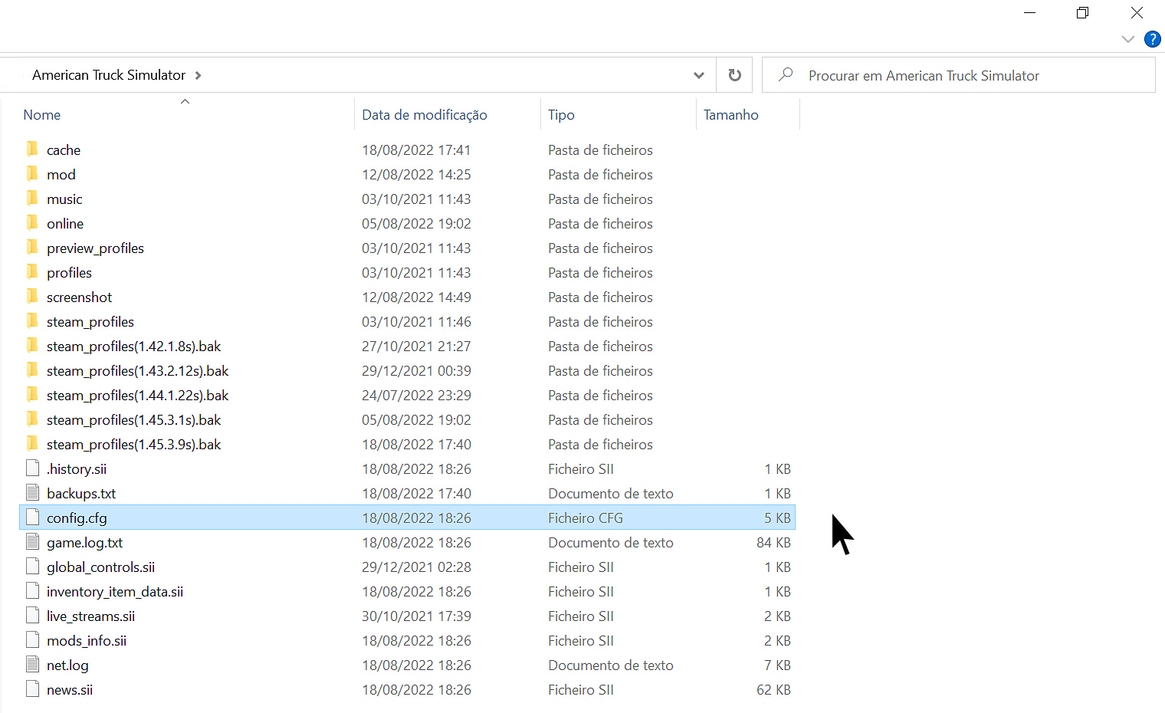Click the 7 KB size cell
The image size is (1165, 713).
(x=777, y=665)
